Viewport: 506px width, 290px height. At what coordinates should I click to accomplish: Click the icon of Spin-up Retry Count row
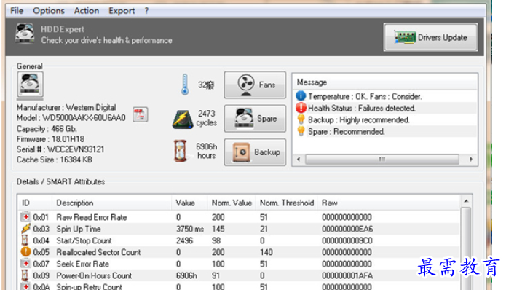[25, 286]
